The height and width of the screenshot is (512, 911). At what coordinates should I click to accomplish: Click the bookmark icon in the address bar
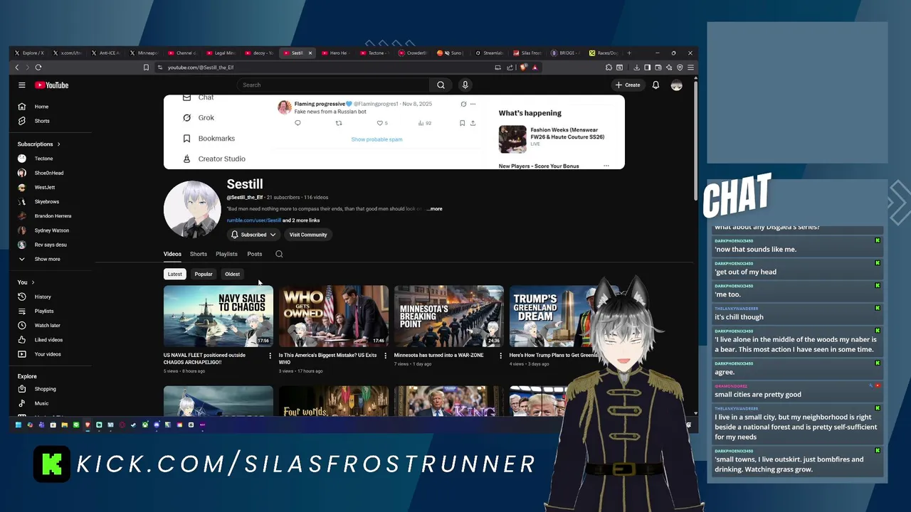[146, 68]
